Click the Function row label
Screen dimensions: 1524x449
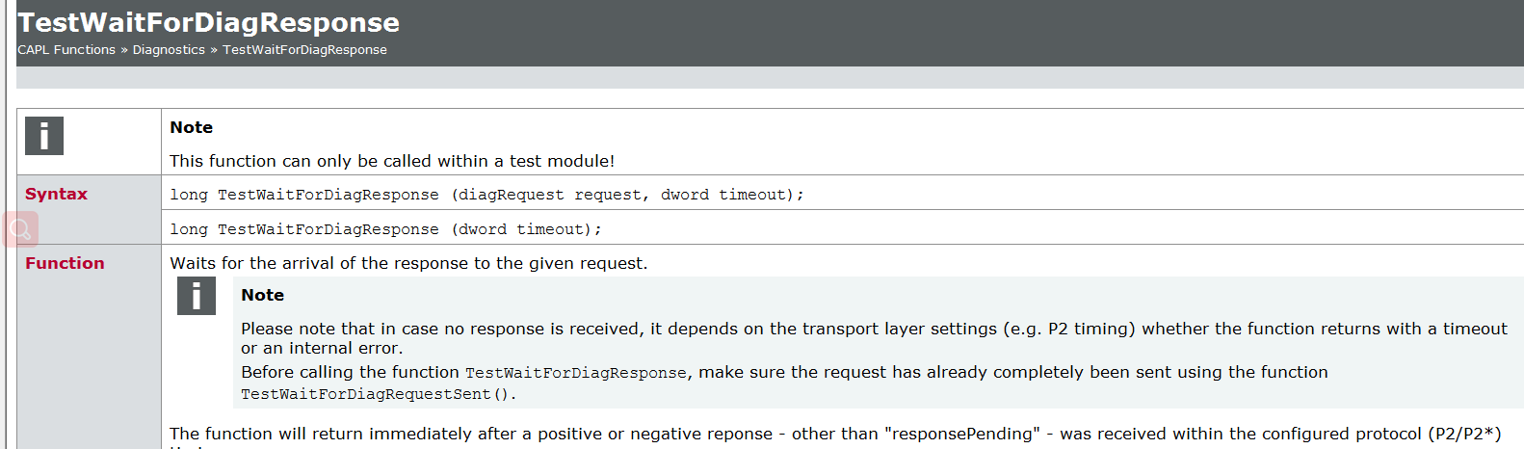pyautogui.click(x=65, y=263)
